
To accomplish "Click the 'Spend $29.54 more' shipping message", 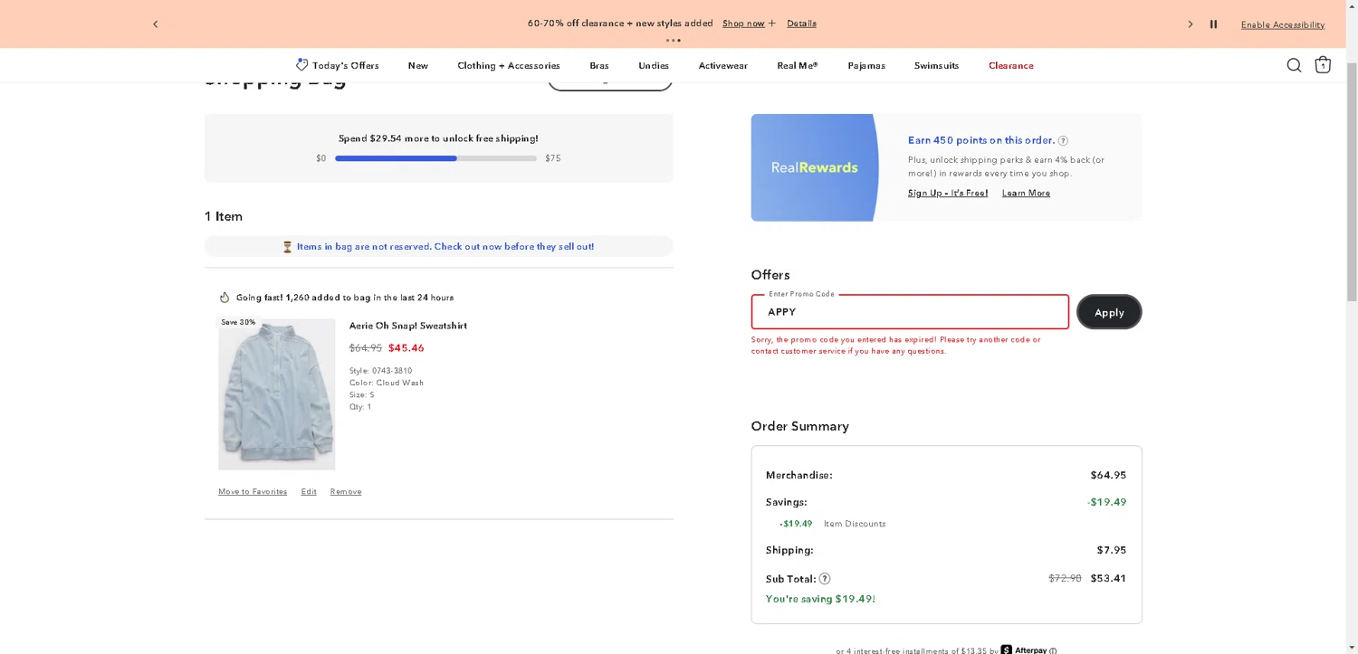I will pyautogui.click(x=438, y=138).
